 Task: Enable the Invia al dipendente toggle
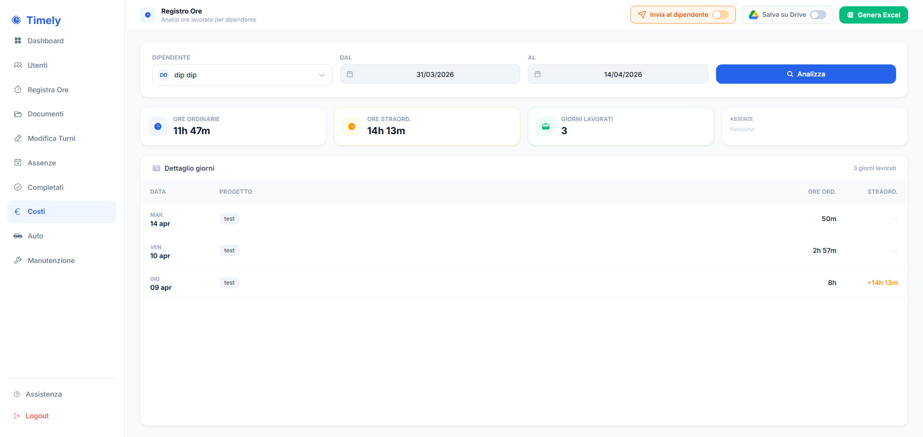click(720, 15)
